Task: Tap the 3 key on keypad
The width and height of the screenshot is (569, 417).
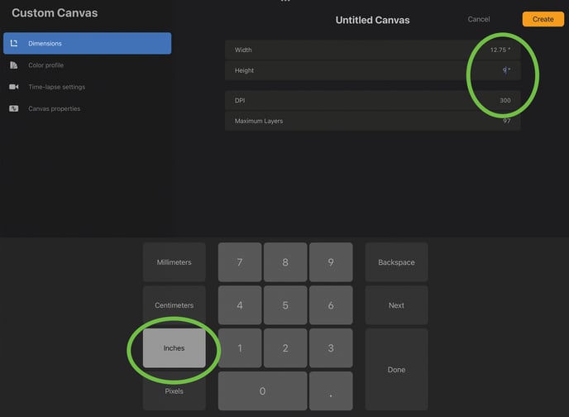Action: tap(331, 348)
